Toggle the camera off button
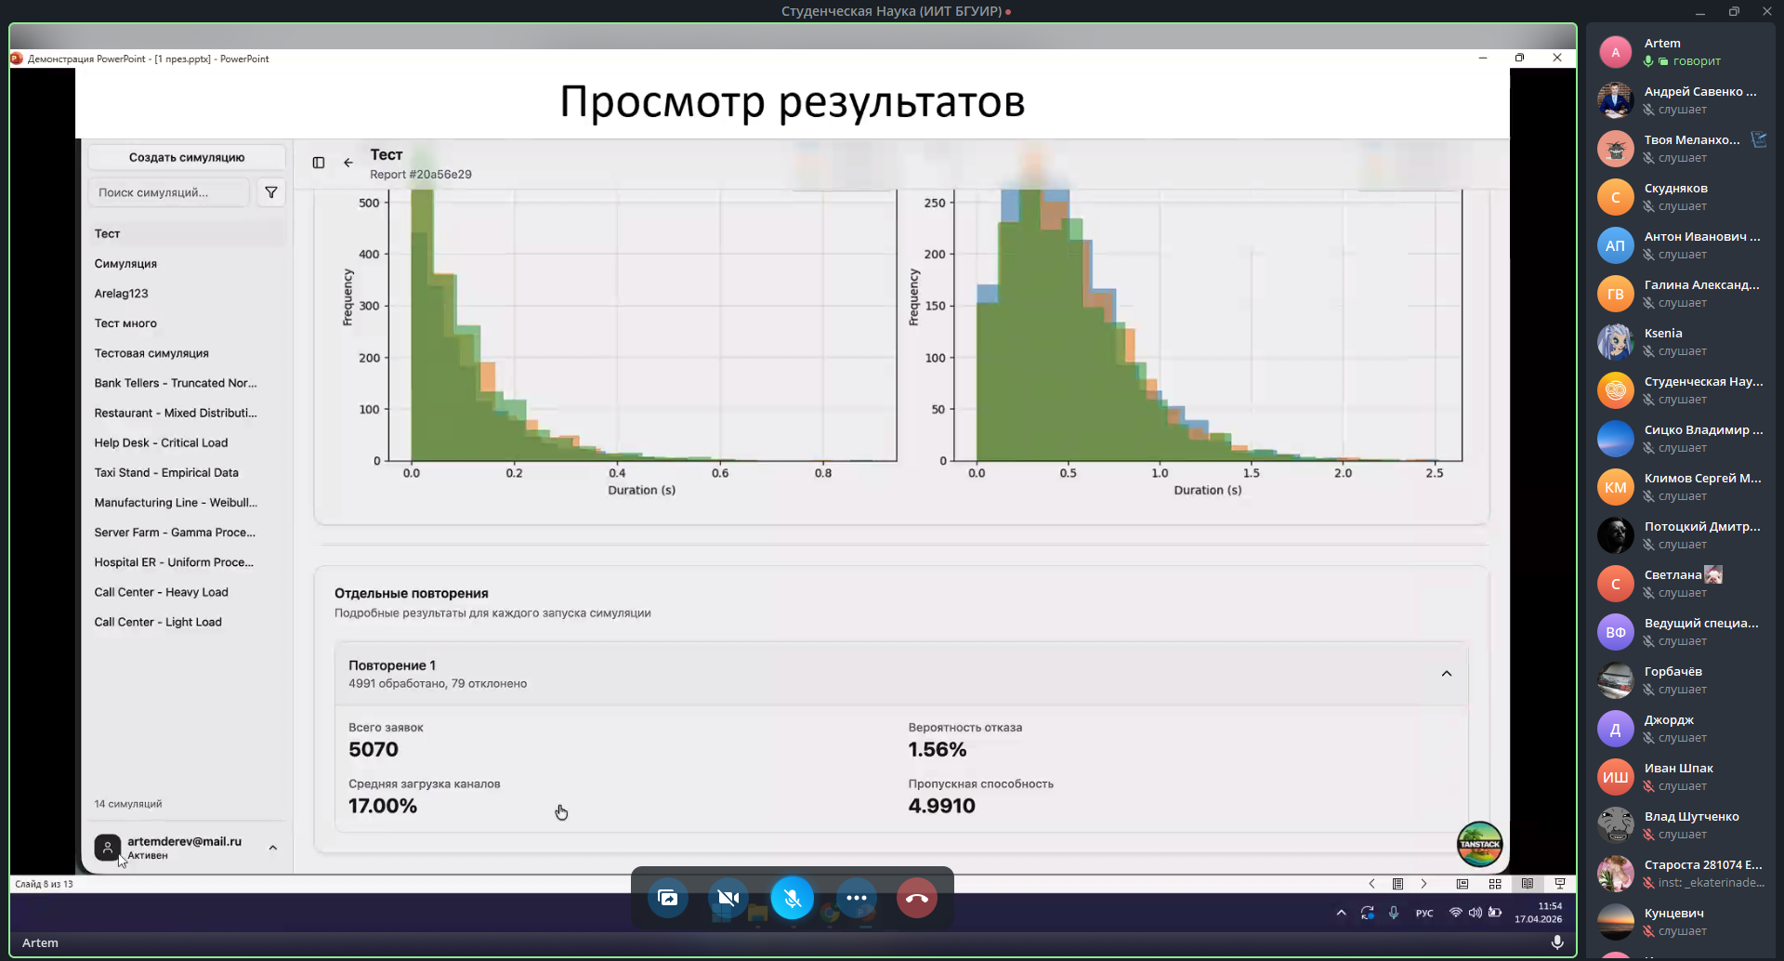 tap(728, 898)
